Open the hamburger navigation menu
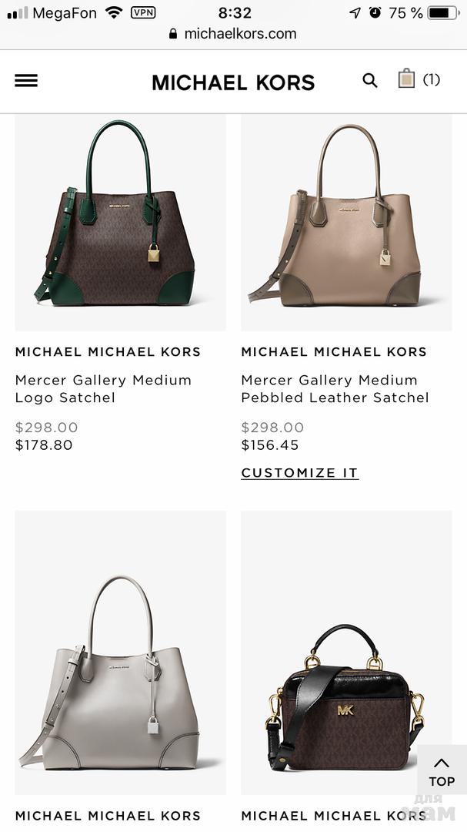467x832 pixels. coord(26,81)
